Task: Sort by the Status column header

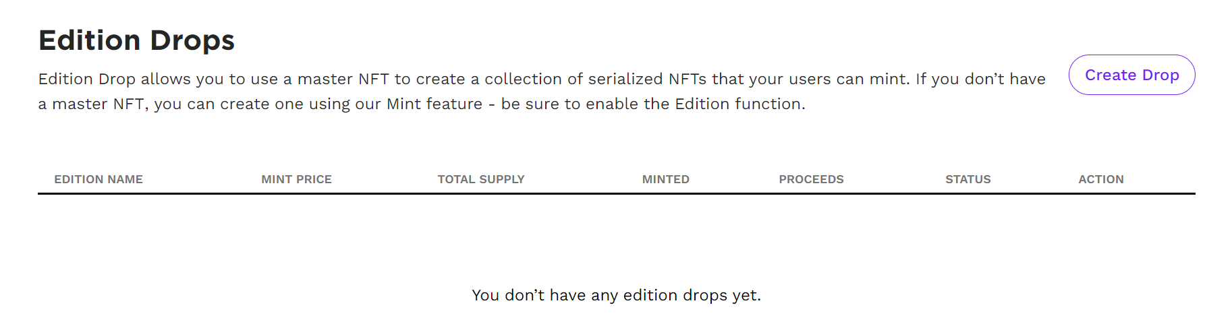Action: coord(967,179)
